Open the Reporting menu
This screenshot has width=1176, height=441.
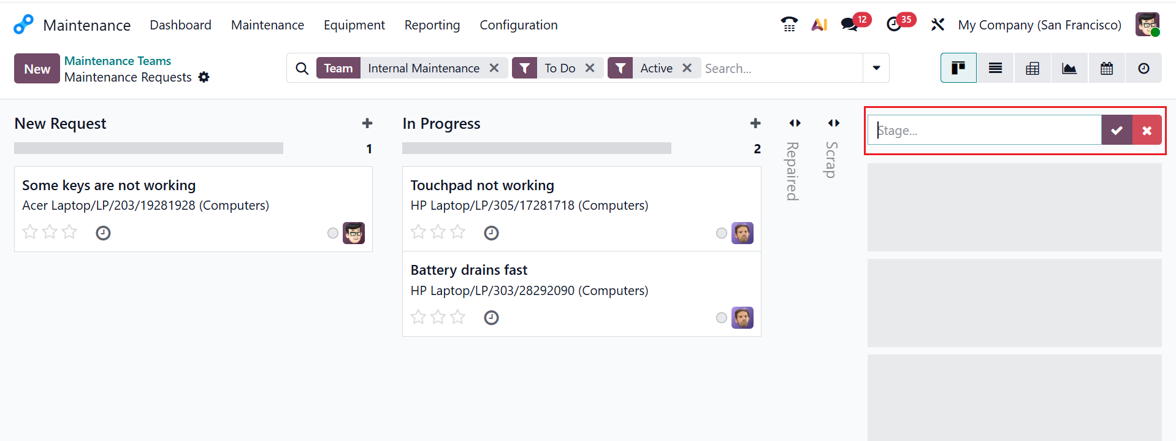click(x=432, y=25)
